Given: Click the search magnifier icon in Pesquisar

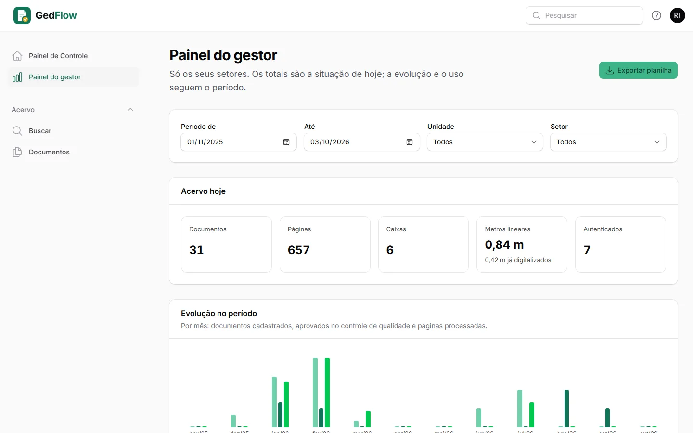Looking at the screenshot, I should tap(537, 15).
